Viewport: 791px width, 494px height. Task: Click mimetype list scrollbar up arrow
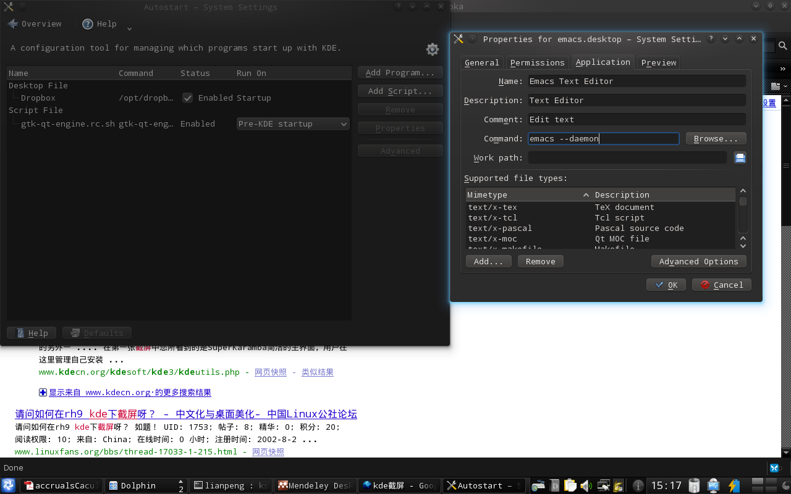tap(743, 191)
